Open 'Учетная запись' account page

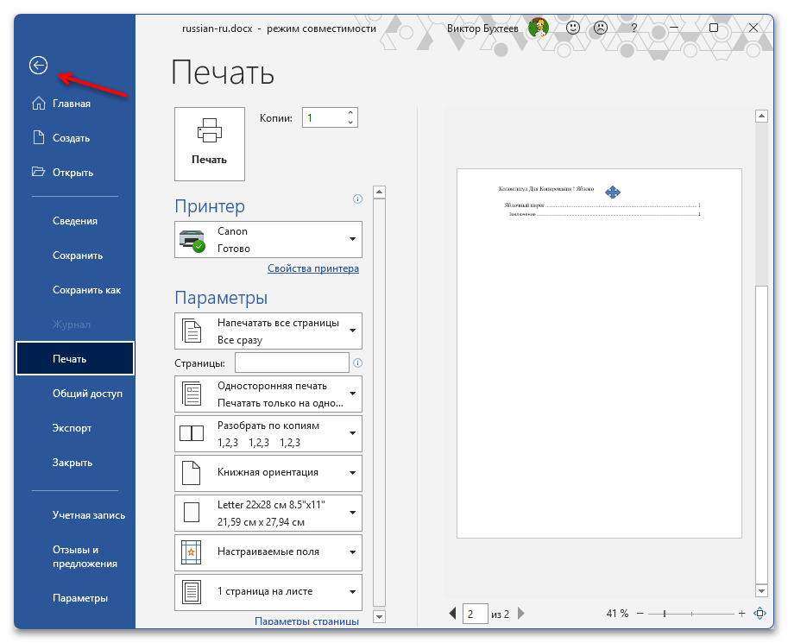pos(75,515)
